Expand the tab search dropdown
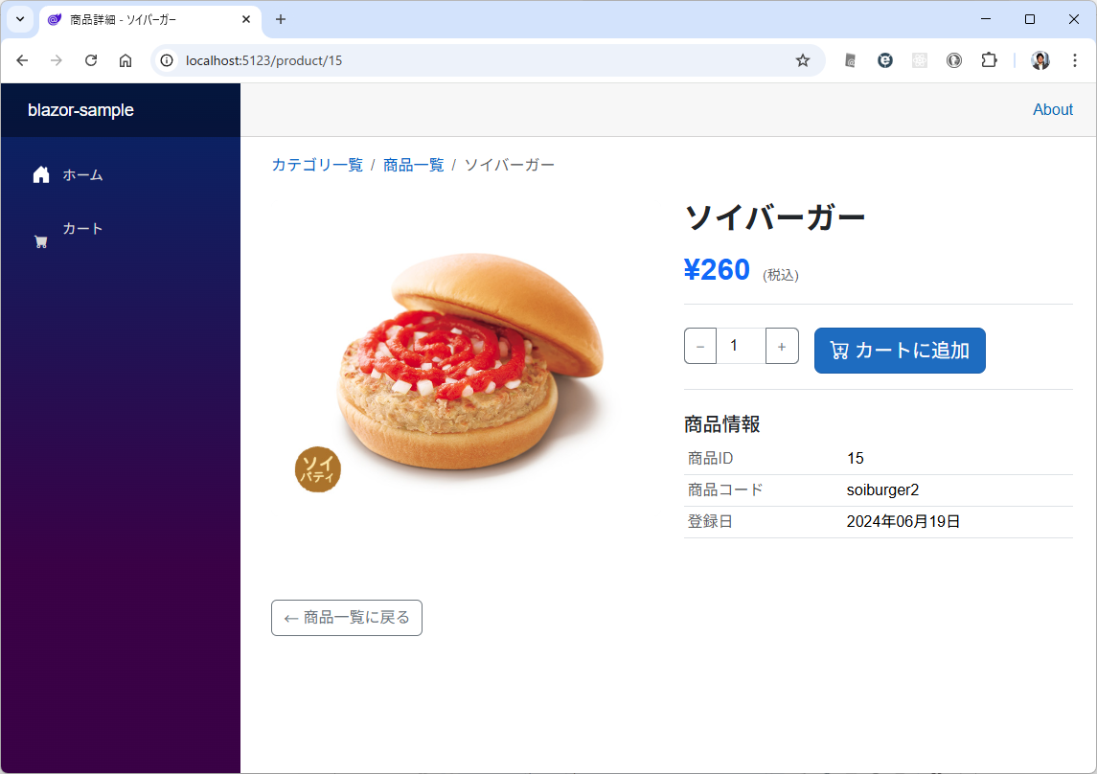1097x774 pixels. pyautogui.click(x=20, y=19)
